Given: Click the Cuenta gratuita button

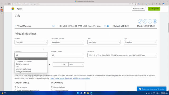Looking at the screenshot, I should 154,9.
